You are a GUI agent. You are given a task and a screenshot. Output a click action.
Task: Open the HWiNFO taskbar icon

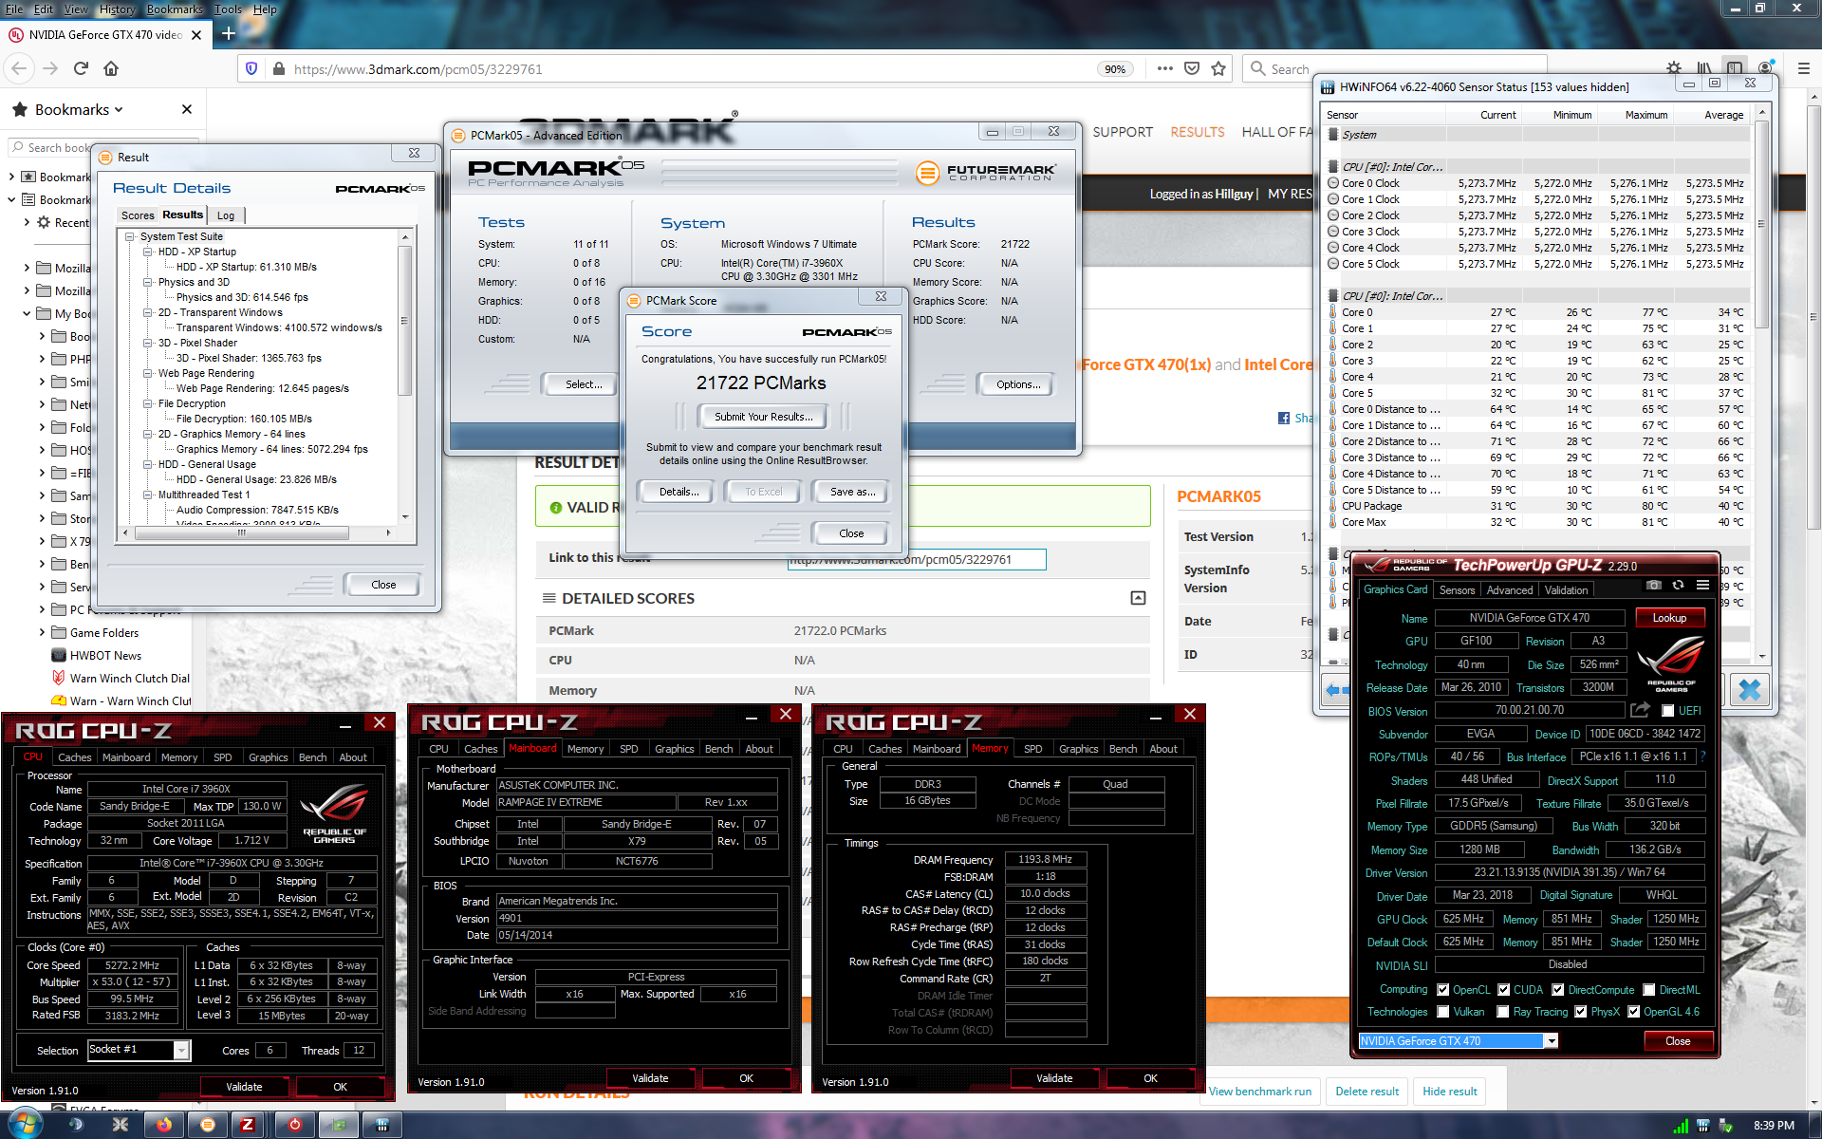(382, 1125)
